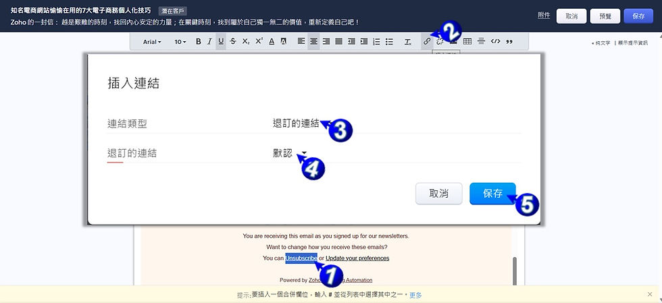Open the 默認 unsubscribe link dropdown
The image size is (662, 303).
[290, 153]
